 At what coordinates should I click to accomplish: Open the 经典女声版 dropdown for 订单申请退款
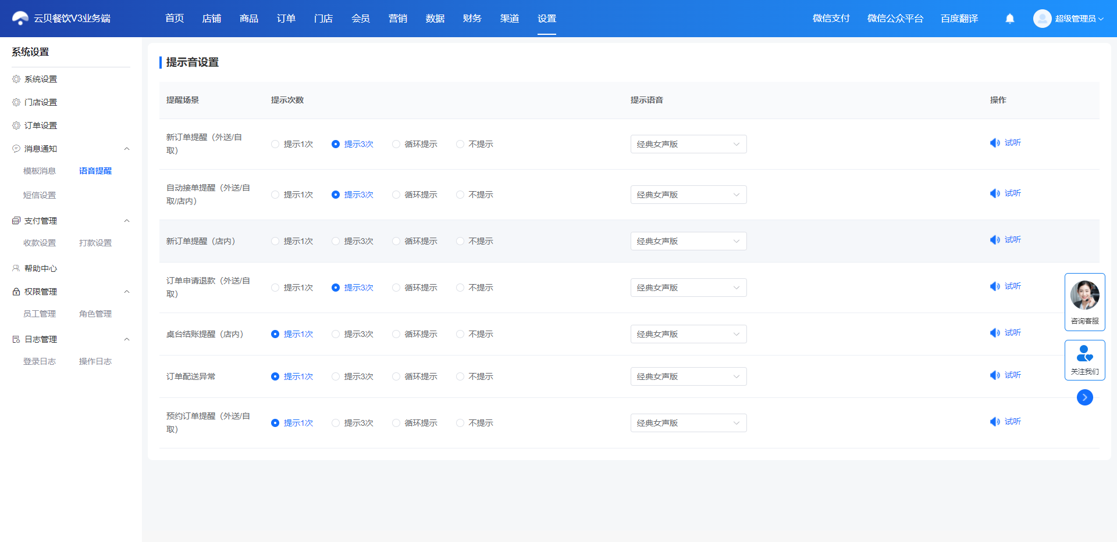coord(688,288)
